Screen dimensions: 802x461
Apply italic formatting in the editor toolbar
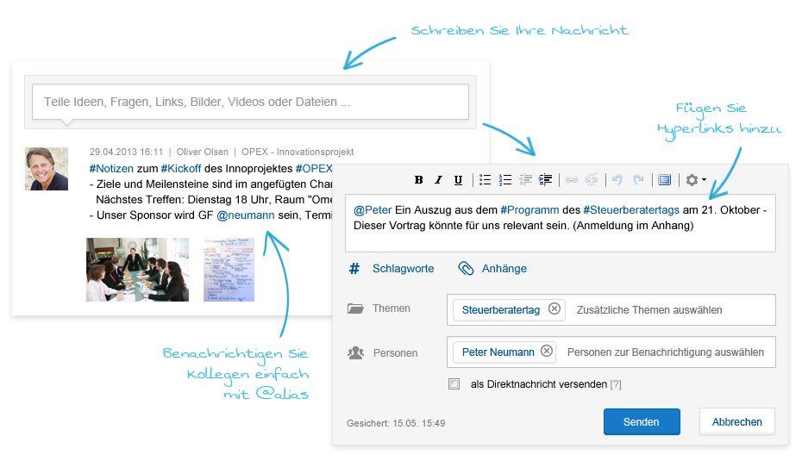pyautogui.click(x=438, y=180)
